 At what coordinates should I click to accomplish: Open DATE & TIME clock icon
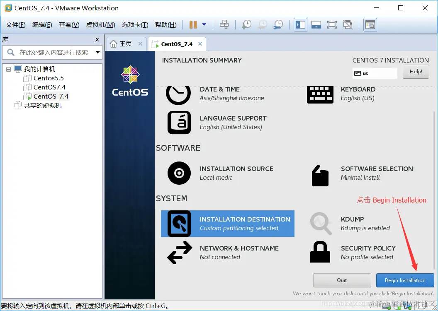(x=178, y=95)
